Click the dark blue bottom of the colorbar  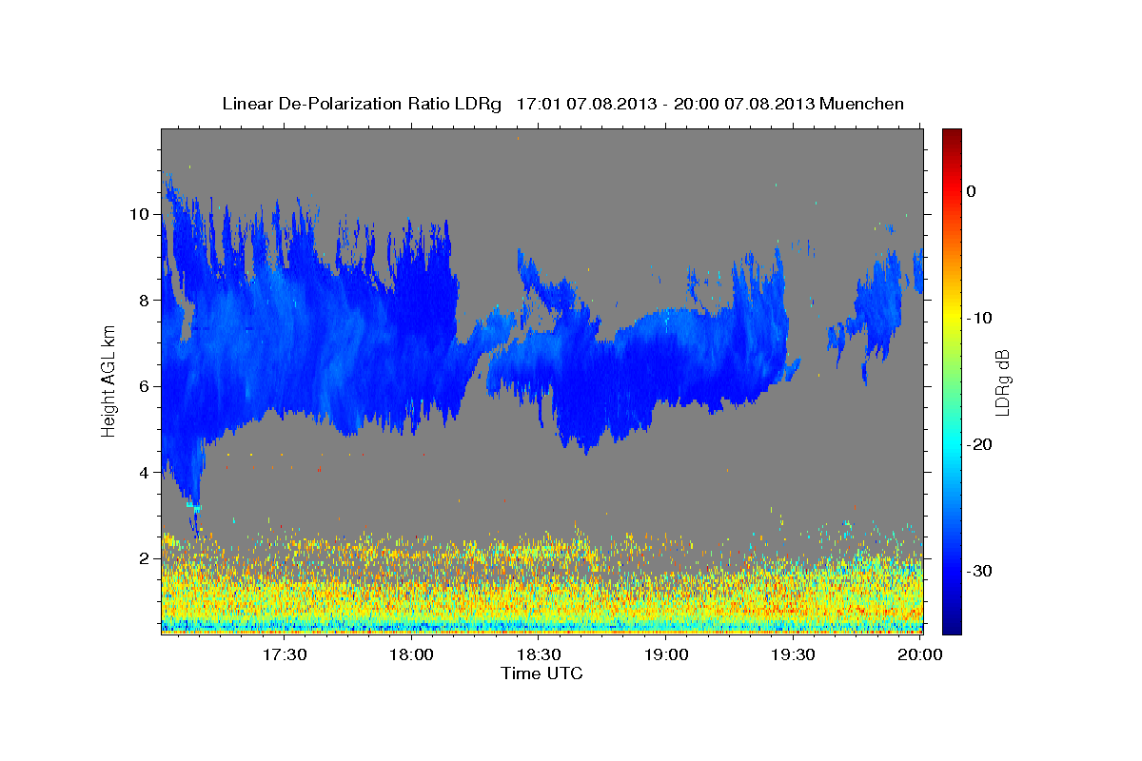(x=952, y=627)
